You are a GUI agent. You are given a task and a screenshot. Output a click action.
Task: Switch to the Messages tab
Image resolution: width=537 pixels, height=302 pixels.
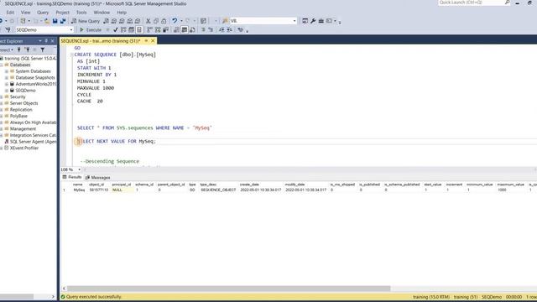click(x=98, y=177)
